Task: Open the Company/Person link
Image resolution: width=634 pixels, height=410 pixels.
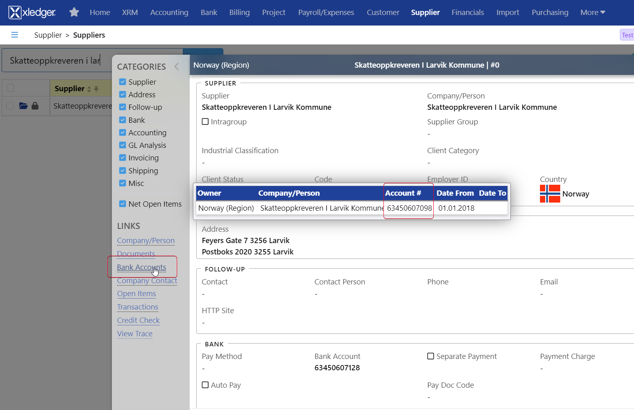Action: coord(146,241)
